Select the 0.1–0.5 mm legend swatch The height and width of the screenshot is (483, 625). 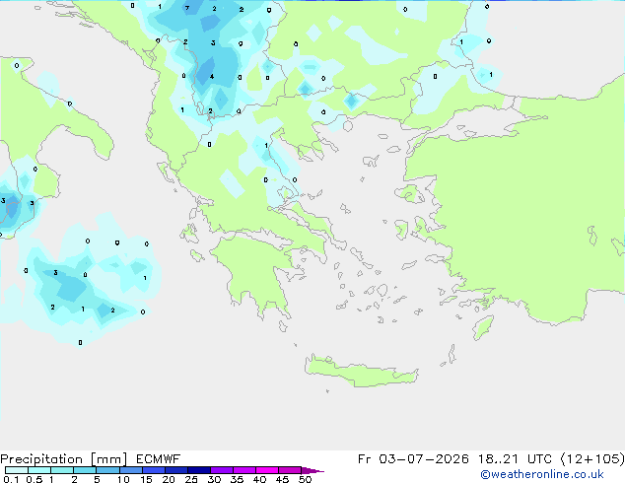point(17,470)
